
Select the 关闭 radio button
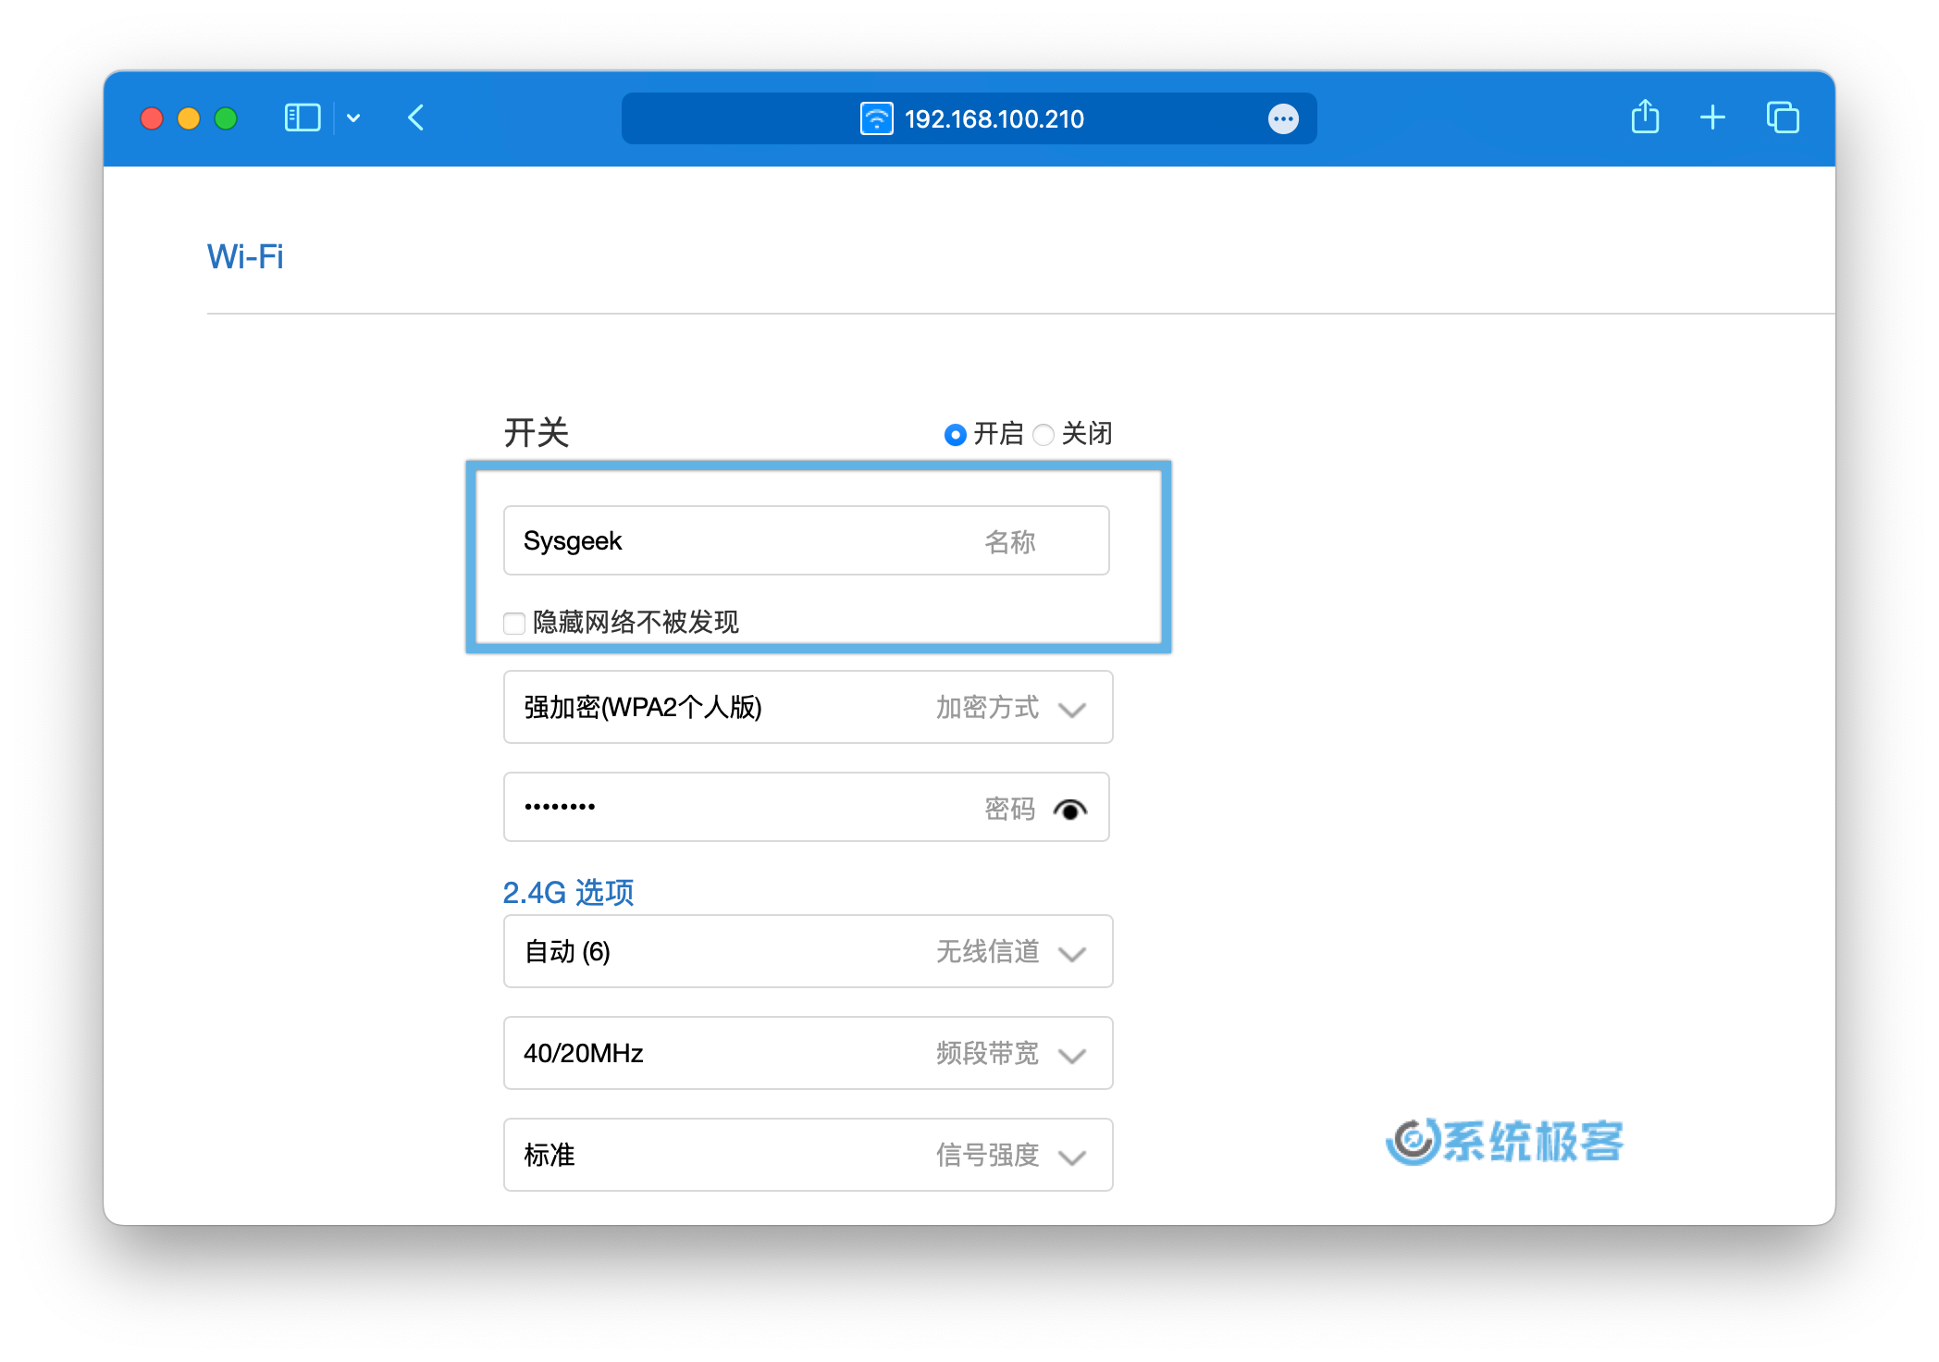click(x=1043, y=434)
